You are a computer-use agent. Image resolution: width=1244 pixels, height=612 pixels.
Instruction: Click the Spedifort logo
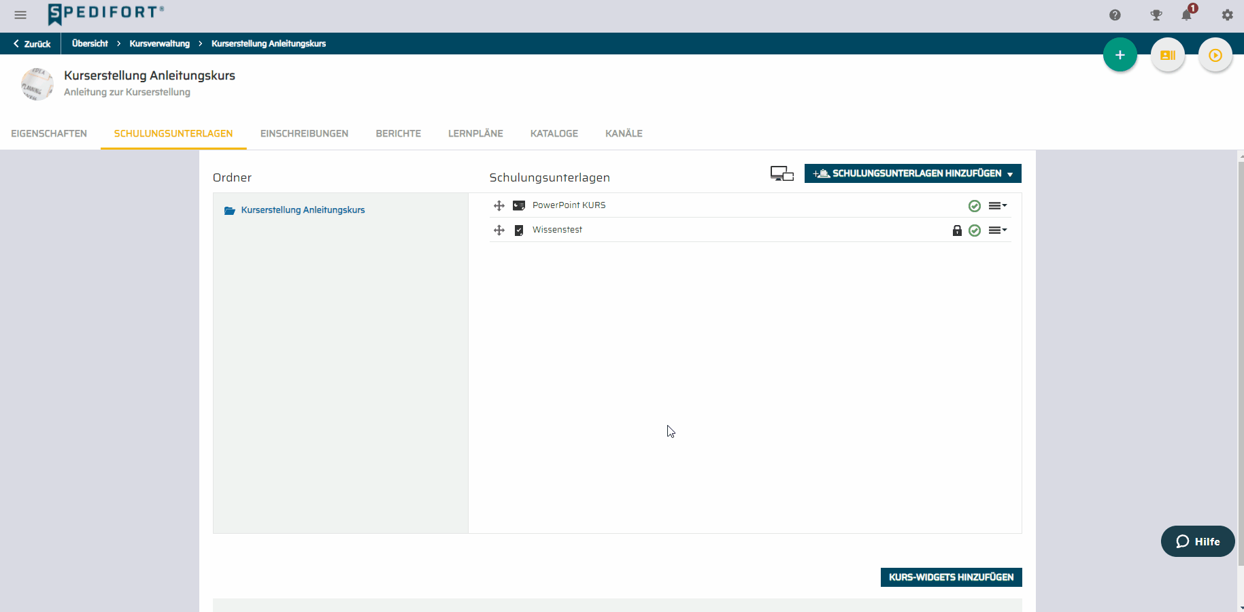coord(106,14)
